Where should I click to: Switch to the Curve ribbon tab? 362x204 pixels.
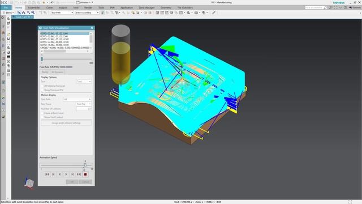pyautogui.click(x=49, y=7)
